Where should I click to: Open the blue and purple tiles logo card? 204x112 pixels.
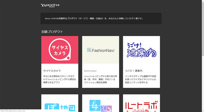point(100,103)
